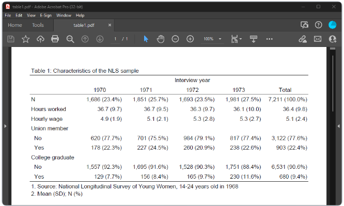Viewport: 344px width, 206px height.
Task: Expand the right tools pane arrow
Action: coord(339,126)
